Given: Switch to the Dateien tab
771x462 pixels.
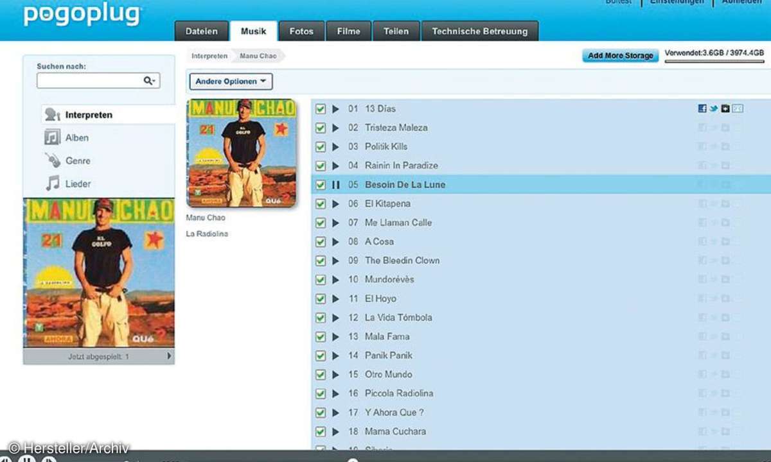Looking at the screenshot, I should point(201,31).
